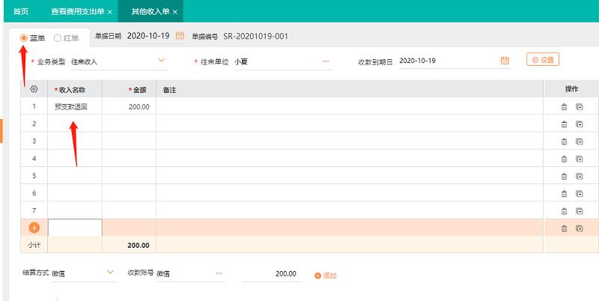Click the table column settings gear icon

tap(34, 89)
